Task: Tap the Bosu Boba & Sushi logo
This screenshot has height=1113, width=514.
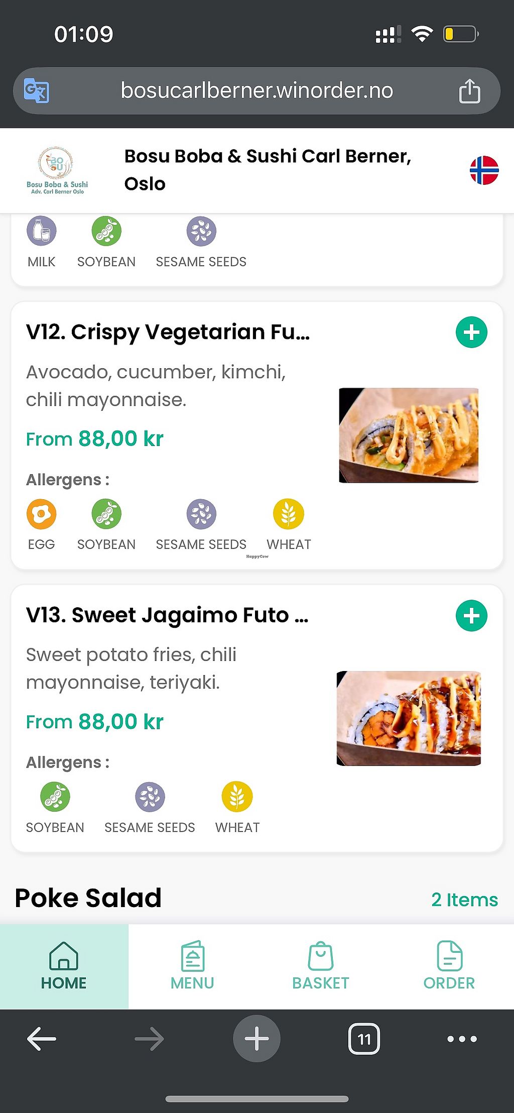Action: click(x=57, y=170)
